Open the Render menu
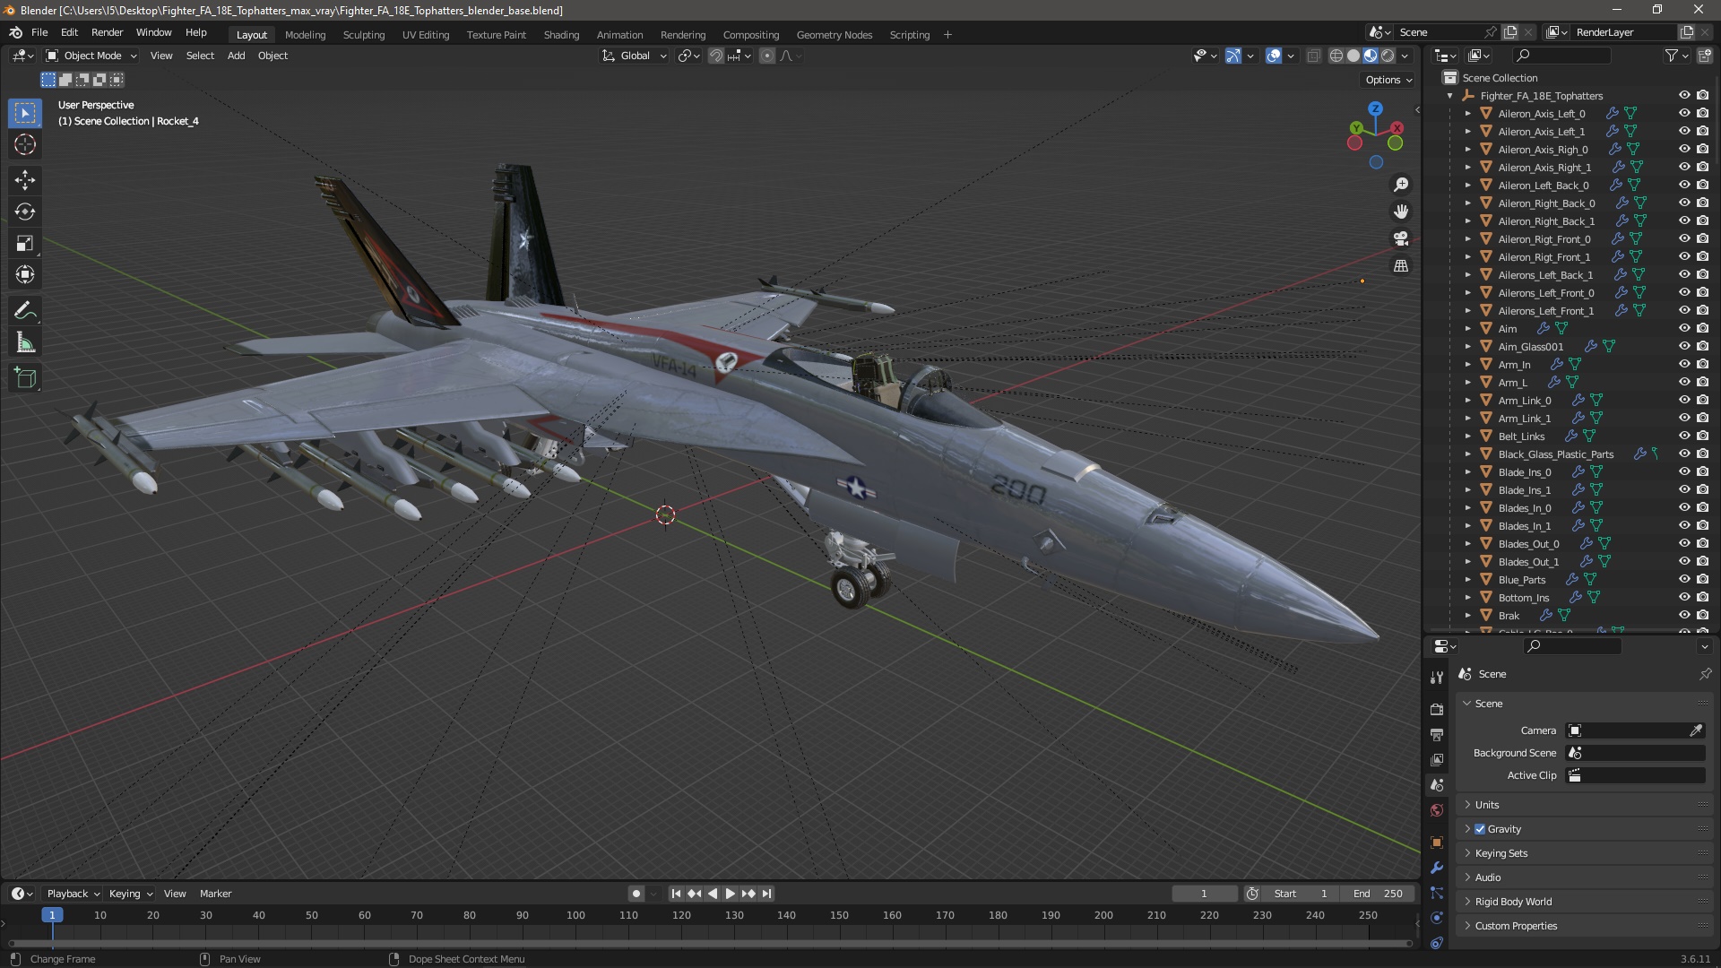The image size is (1721, 968). [x=107, y=32]
